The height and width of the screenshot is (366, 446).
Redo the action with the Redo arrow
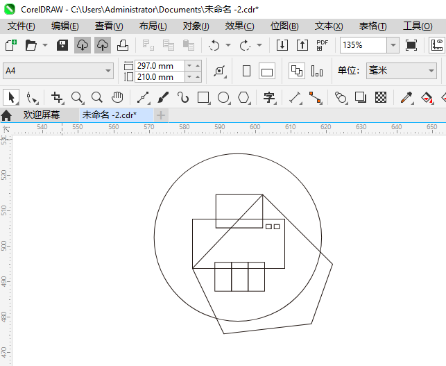click(x=245, y=45)
